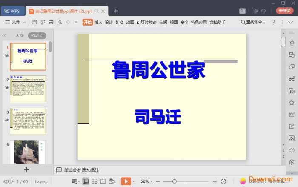The height and width of the screenshot is (187, 298).
Task: Click the slide panel vertical scrollbar
Action: coord(50,46)
